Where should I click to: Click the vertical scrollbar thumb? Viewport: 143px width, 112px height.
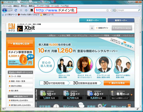(x=141, y=32)
